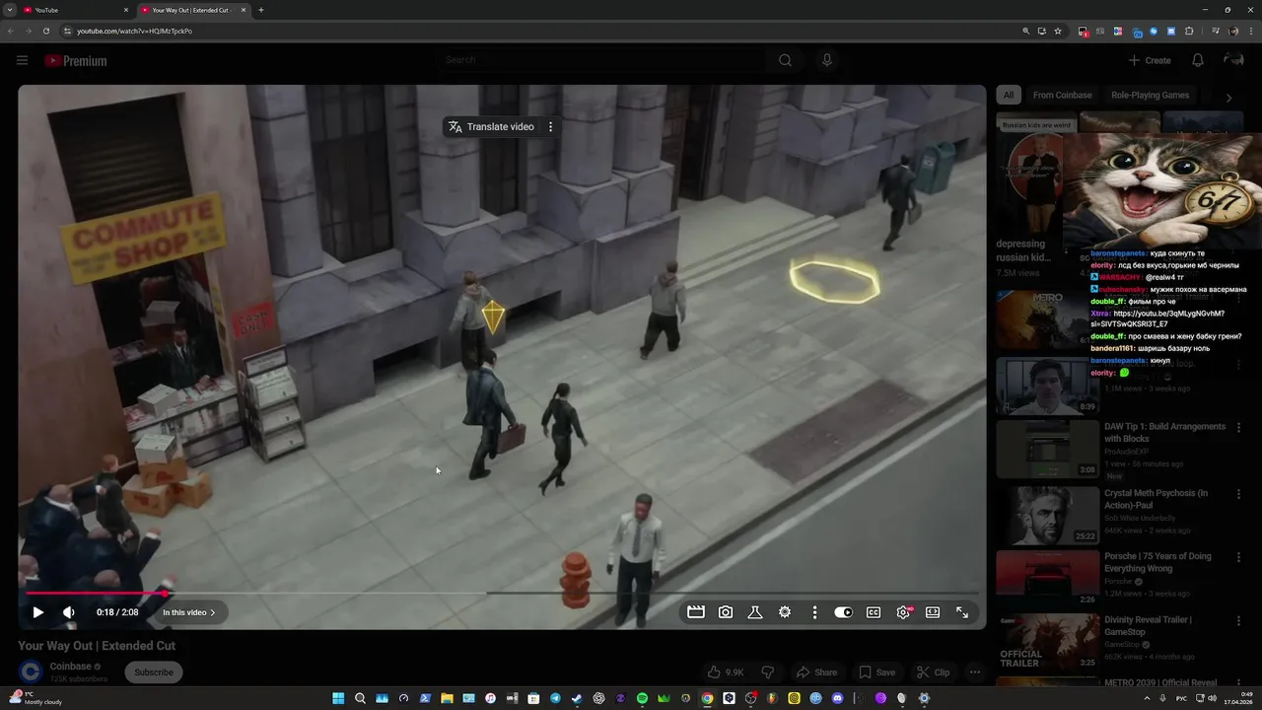This screenshot has height=710, width=1262.
Task: Open Discord from the taskbar
Action: click(837, 698)
